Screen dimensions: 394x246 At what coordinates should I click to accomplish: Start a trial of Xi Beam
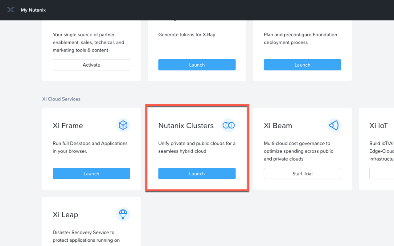coord(302,173)
